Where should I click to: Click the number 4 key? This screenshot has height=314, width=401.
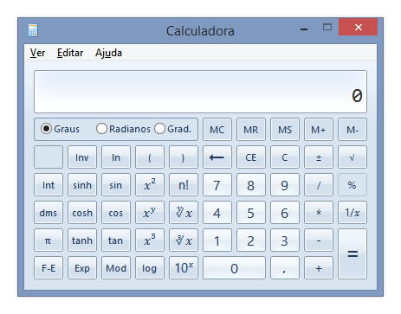[x=217, y=213]
